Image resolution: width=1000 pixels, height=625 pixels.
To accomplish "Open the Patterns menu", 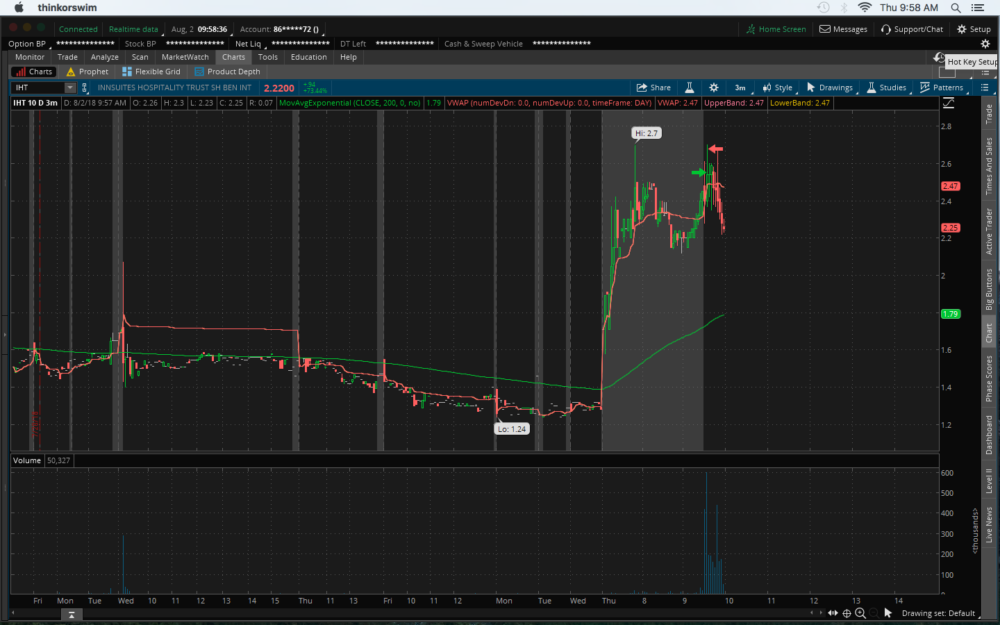I will pyautogui.click(x=942, y=87).
